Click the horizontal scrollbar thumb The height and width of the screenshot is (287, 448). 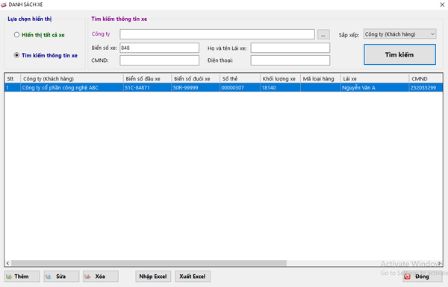[149, 263]
